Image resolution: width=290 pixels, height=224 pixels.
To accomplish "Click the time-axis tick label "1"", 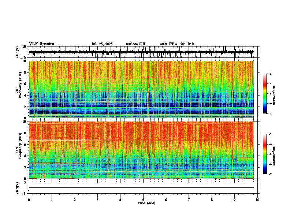I will 52,200.
